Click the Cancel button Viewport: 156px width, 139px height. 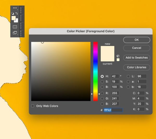coord(136,48)
